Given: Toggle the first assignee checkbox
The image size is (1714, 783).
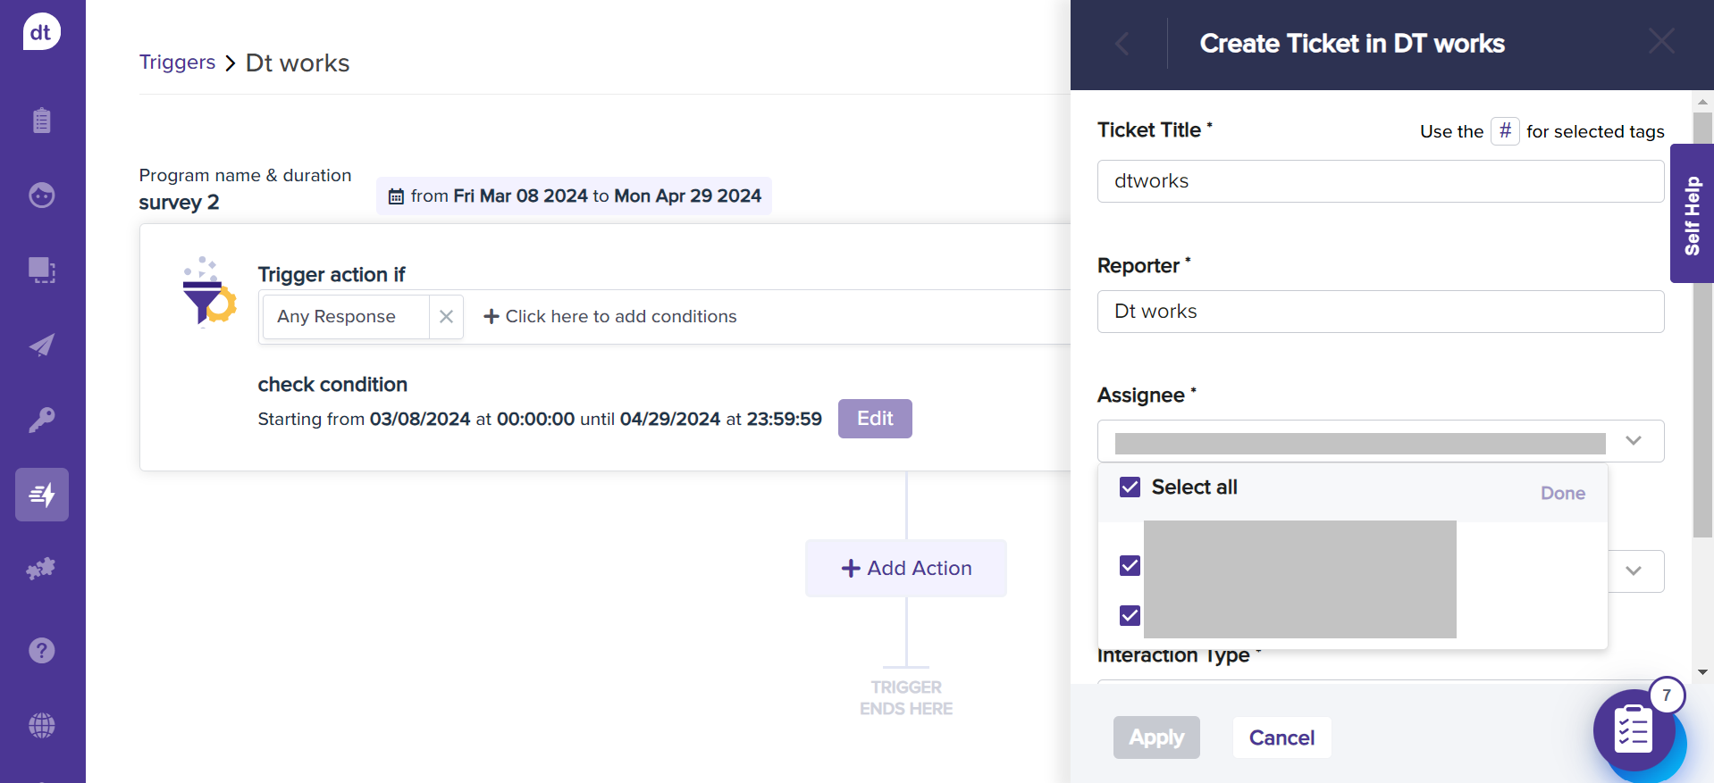Looking at the screenshot, I should pos(1130,566).
